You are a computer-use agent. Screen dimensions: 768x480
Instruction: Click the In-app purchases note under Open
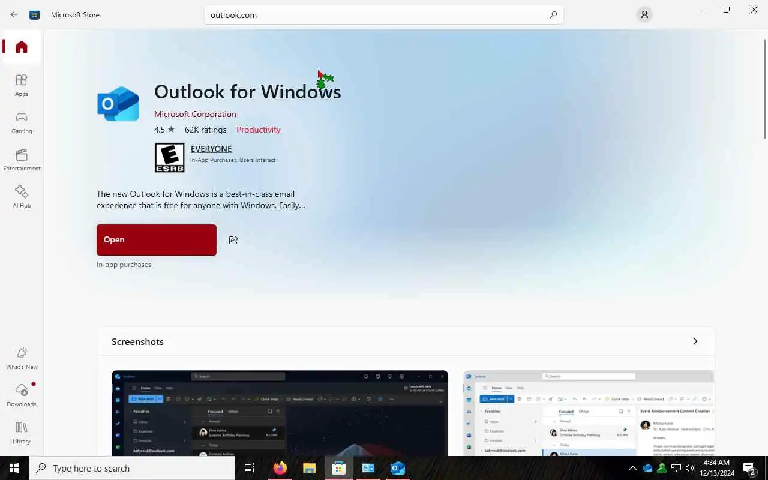(x=124, y=265)
